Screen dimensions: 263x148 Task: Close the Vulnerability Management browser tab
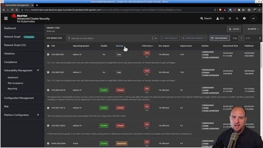coord(32,5)
